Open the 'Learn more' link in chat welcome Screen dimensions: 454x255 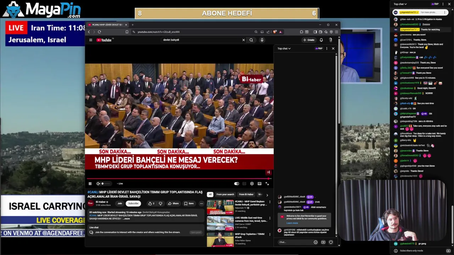pos(292,223)
